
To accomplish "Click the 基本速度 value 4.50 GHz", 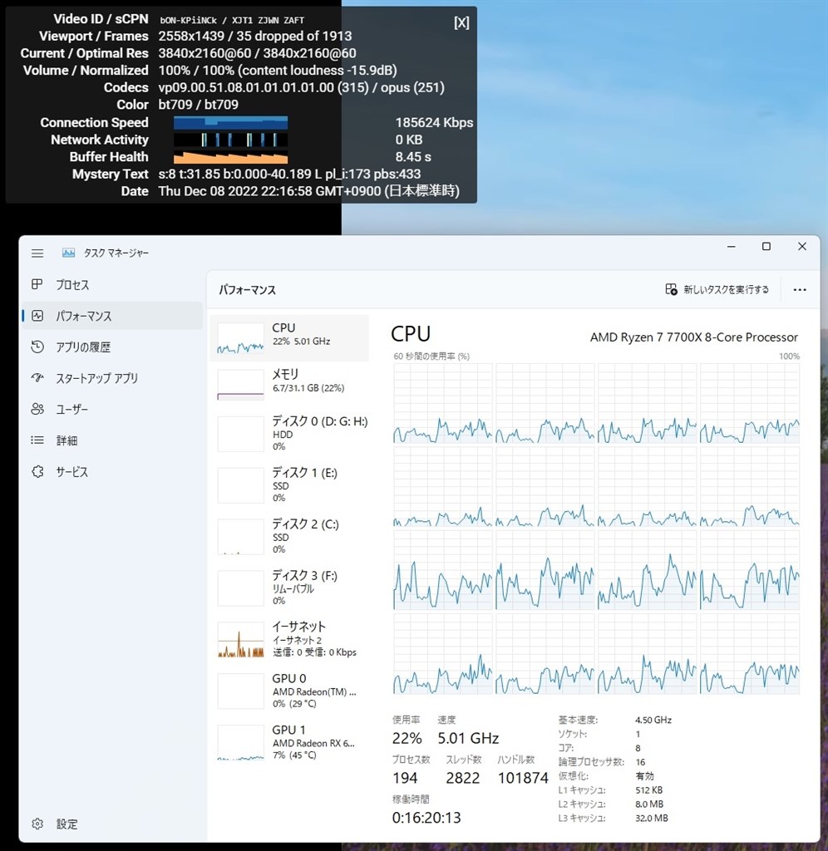I will pyautogui.click(x=653, y=721).
